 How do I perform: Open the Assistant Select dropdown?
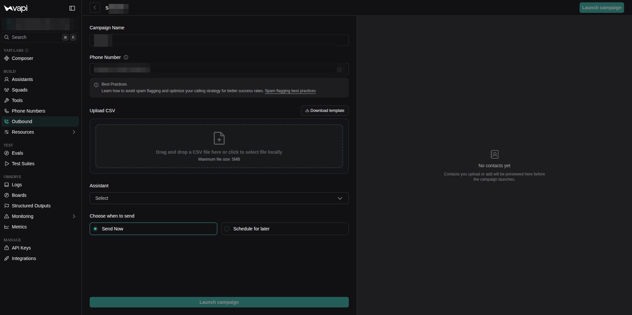pyautogui.click(x=219, y=198)
